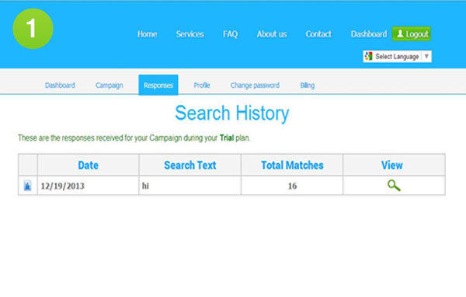The image size is (466, 297).
Task: Click the Total Matches column header
Action: (x=292, y=165)
